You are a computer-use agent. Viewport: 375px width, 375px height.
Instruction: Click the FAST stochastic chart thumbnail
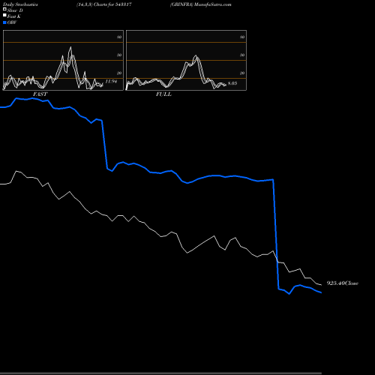63,60
